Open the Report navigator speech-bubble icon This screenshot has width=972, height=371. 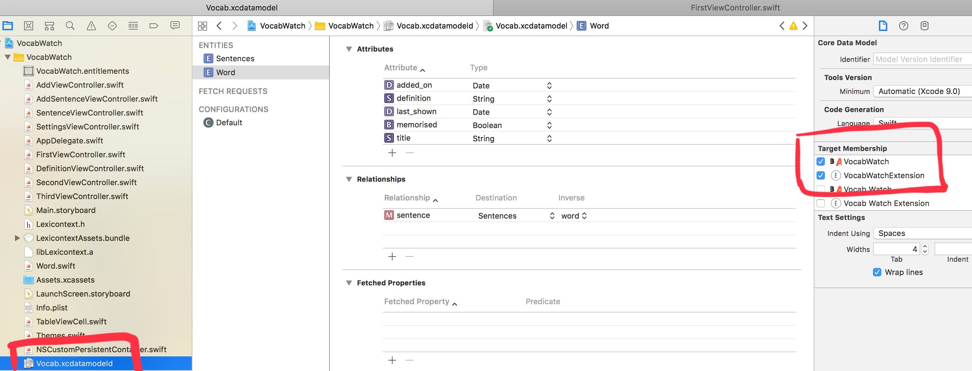coord(175,26)
